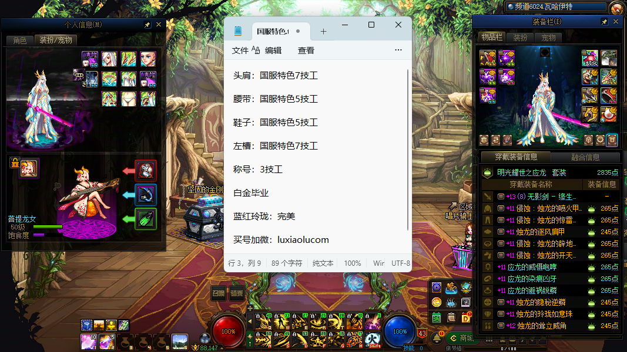Add a new Notepad tab
Image resolution: width=627 pixels, height=352 pixels.
[x=323, y=31]
